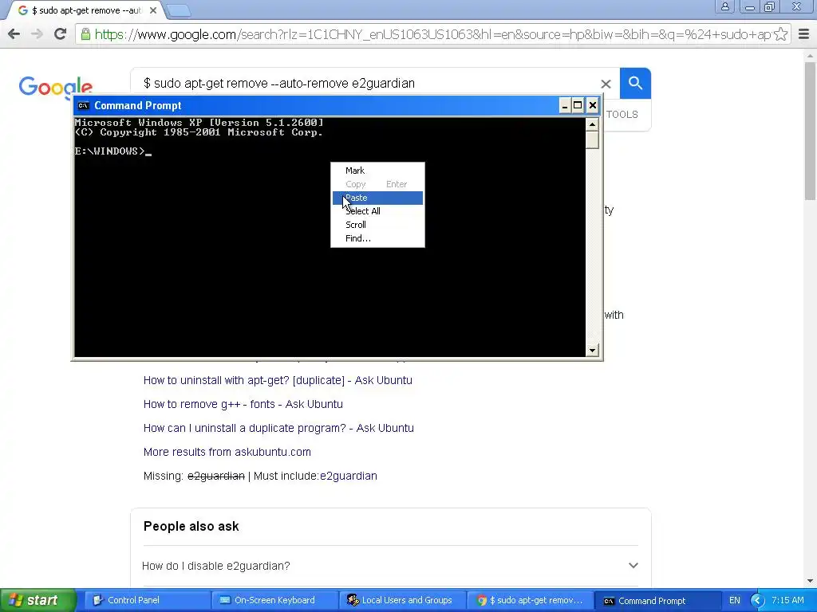Maximize the Command Prompt window
This screenshot has height=612, width=817.
[x=578, y=106]
